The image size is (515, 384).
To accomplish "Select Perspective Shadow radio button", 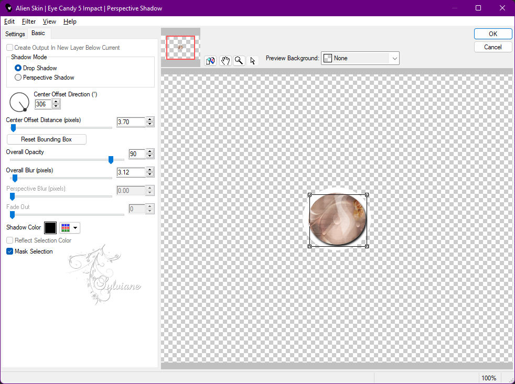I will (18, 78).
